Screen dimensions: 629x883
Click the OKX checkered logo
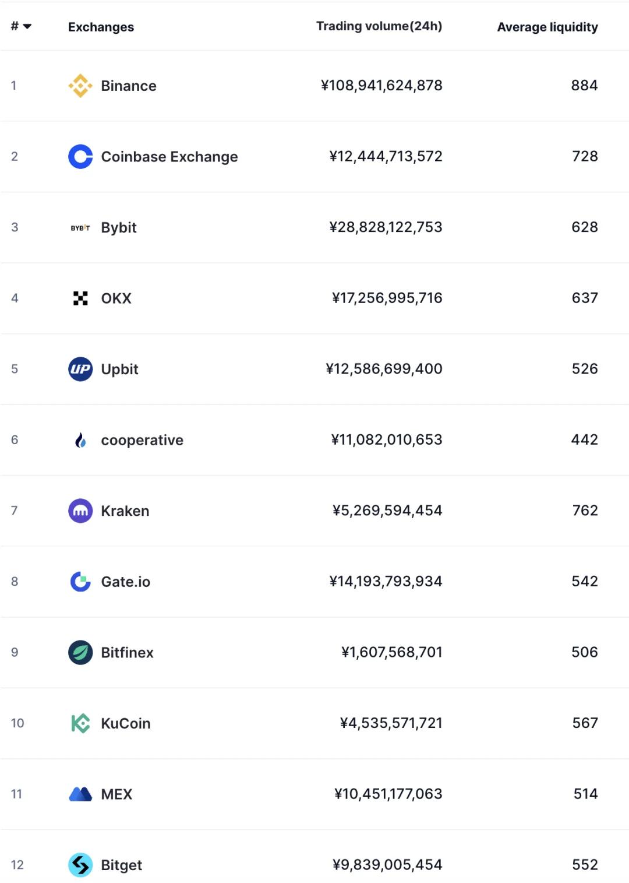pyautogui.click(x=80, y=298)
